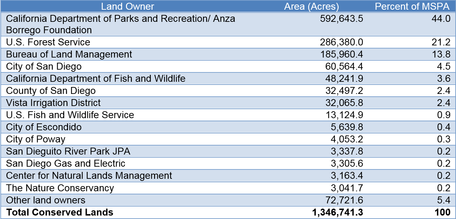Select the "Other land owners" cell
This screenshot has width=456, height=219.
(x=46, y=200)
